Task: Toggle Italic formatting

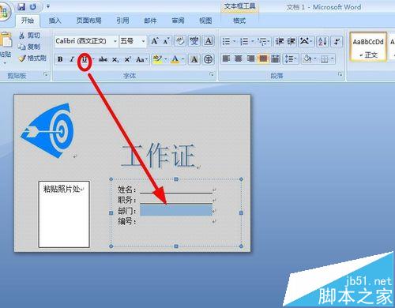Action: [72, 59]
